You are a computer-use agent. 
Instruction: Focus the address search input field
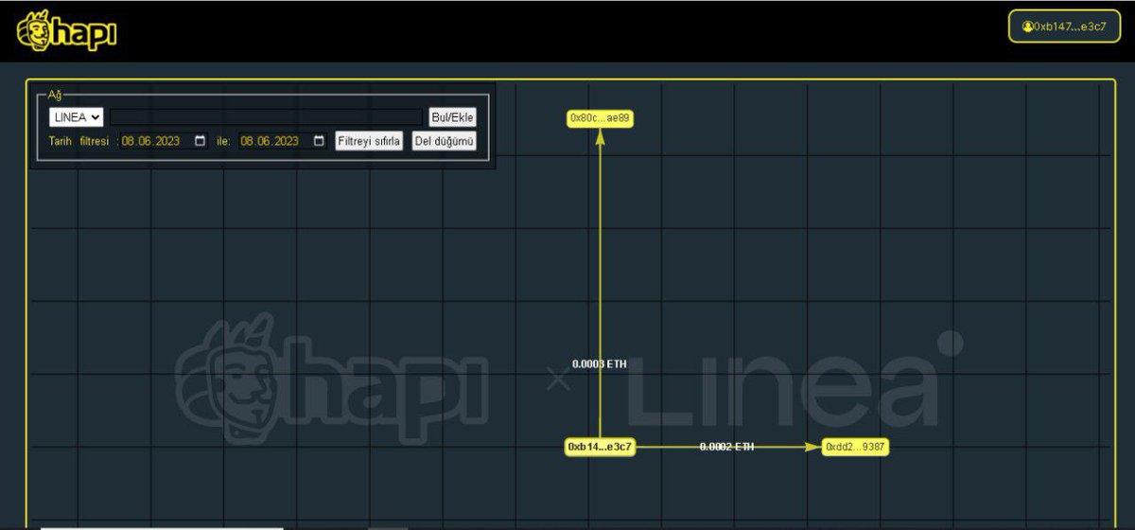coord(266,117)
